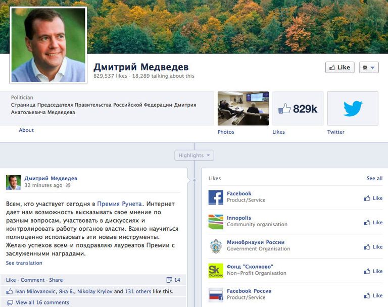This screenshot has height=307, width=388.
Task: Click the comment bubble icon by View all
Action: point(10,302)
